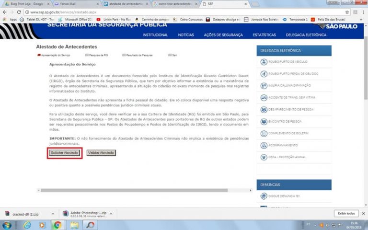Screen dimensions: 368x230
Task: Open Injúria/Calúnia/Difamação sidebar icon
Action: (264, 85)
